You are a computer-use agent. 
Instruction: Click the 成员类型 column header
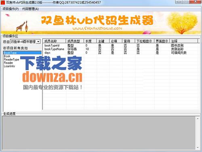pos(75,41)
